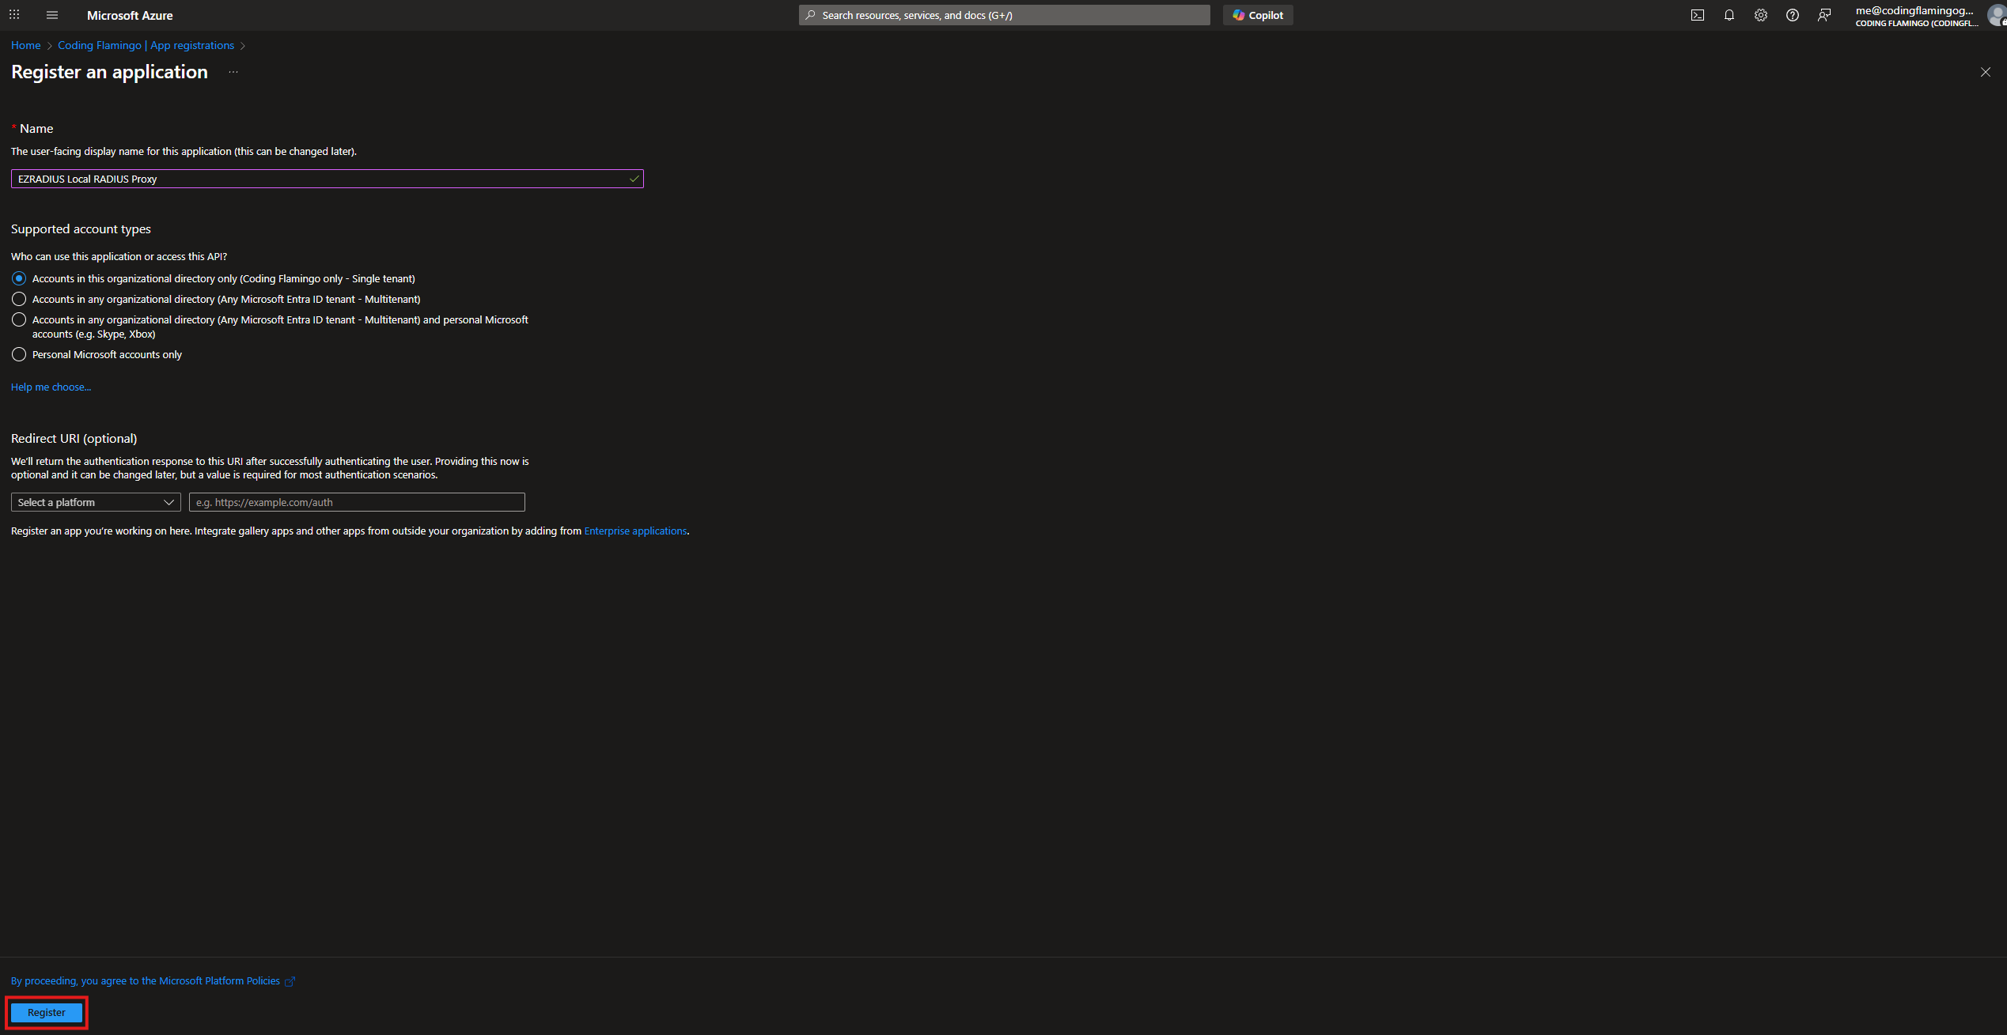
Task: Open the Microsoft Platform Policies link
Action: 153,980
